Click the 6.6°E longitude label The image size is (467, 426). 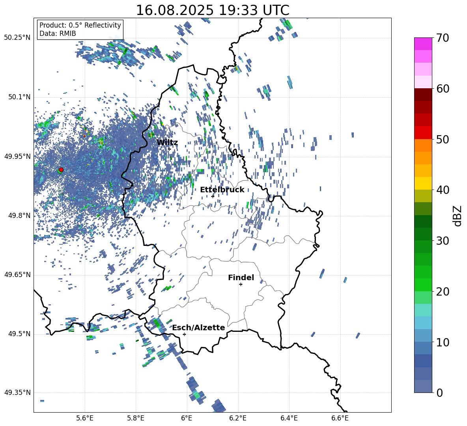tap(340, 418)
